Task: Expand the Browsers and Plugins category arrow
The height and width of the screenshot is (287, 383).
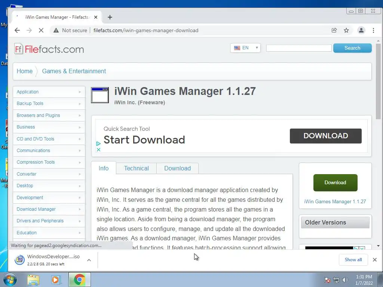Action: point(80,115)
